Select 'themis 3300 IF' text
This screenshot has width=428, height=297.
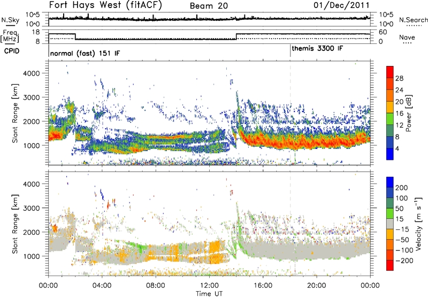[317, 49]
